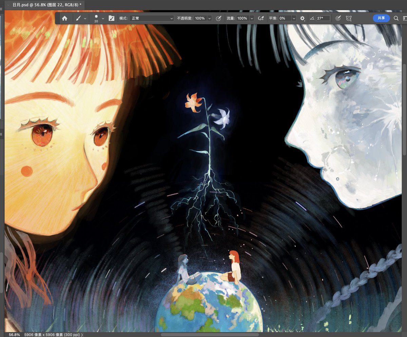Toggle pressure for opacity button
This screenshot has width=407, height=337.
[219, 18]
